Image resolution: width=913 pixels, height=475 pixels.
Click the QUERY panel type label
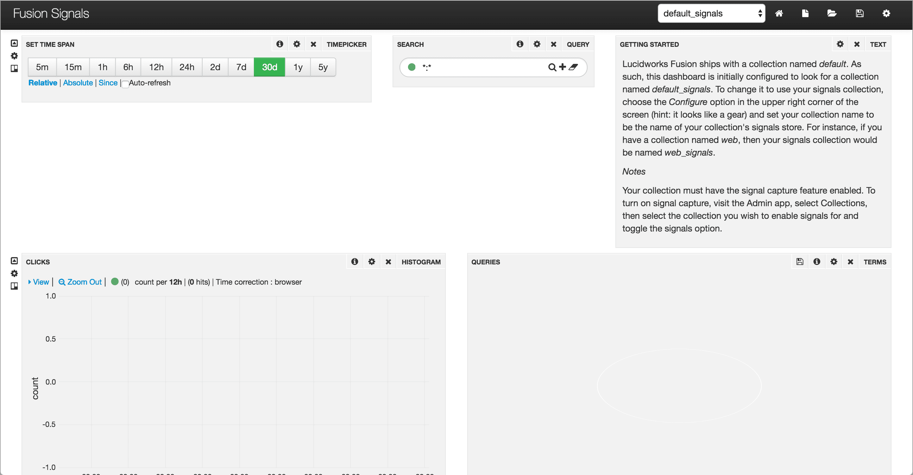tap(578, 44)
